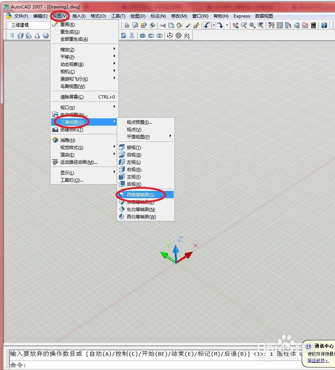Choose 工具栏(O)... menu entry

click(84, 180)
